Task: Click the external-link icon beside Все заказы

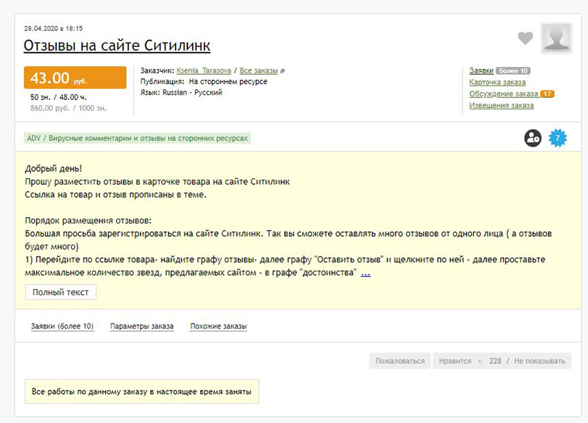Action: pyautogui.click(x=283, y=71)
